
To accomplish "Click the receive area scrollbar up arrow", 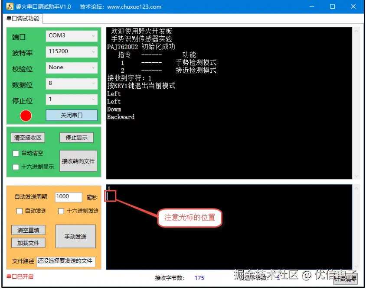I will pyautogui.click(x=356, y=31).
